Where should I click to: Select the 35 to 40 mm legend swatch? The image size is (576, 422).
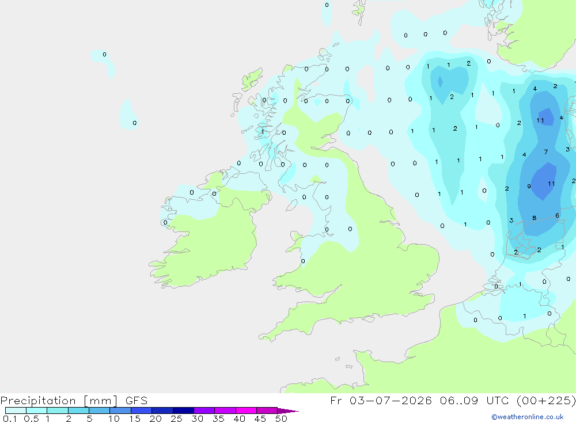[225, 410]
